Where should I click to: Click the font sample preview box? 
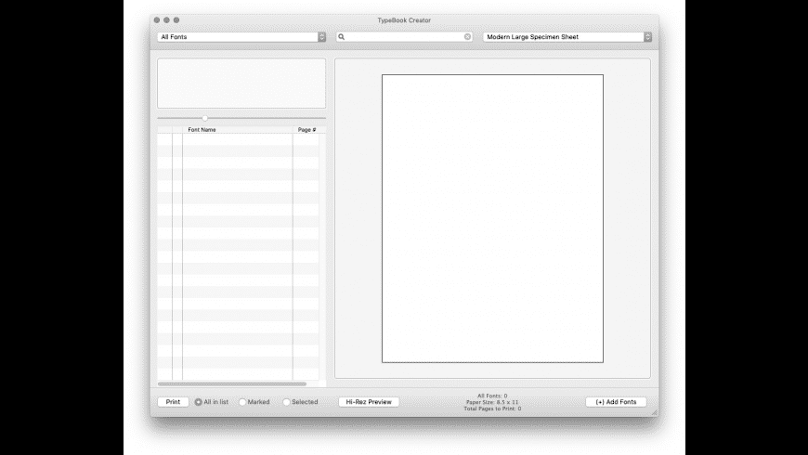tap(241, 84)
